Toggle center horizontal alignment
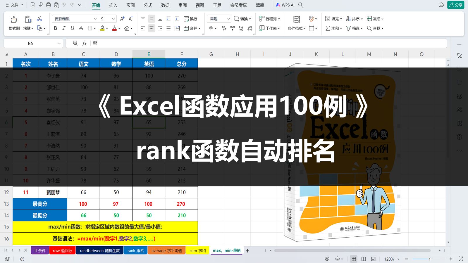 click(151, 28)
